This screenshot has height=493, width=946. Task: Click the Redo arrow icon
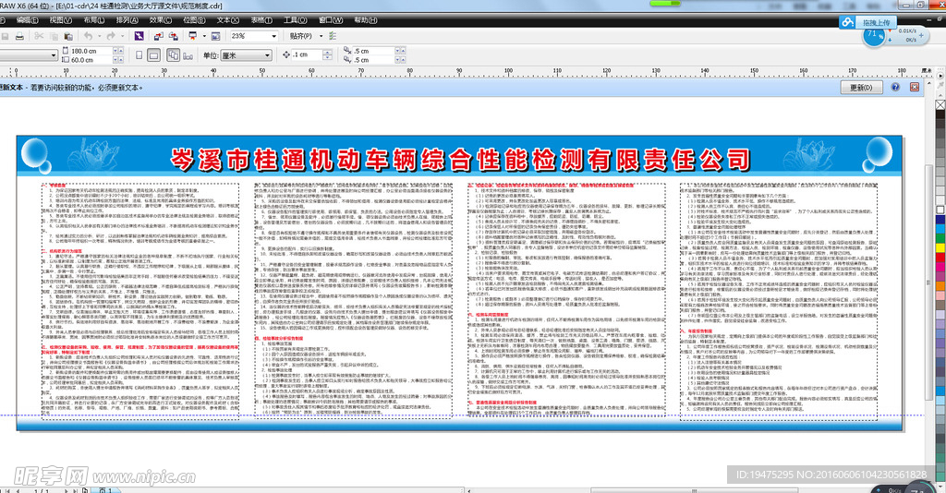(x=111, y=36)
